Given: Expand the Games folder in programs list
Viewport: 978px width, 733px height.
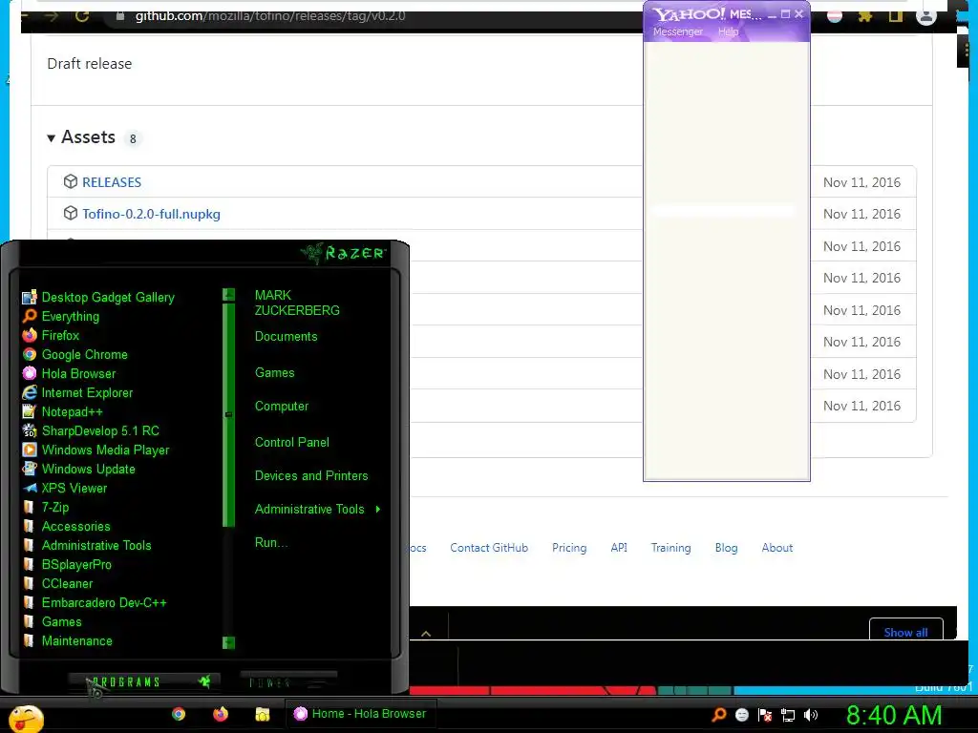Looking at the screenshot, I should pos(53,621).
